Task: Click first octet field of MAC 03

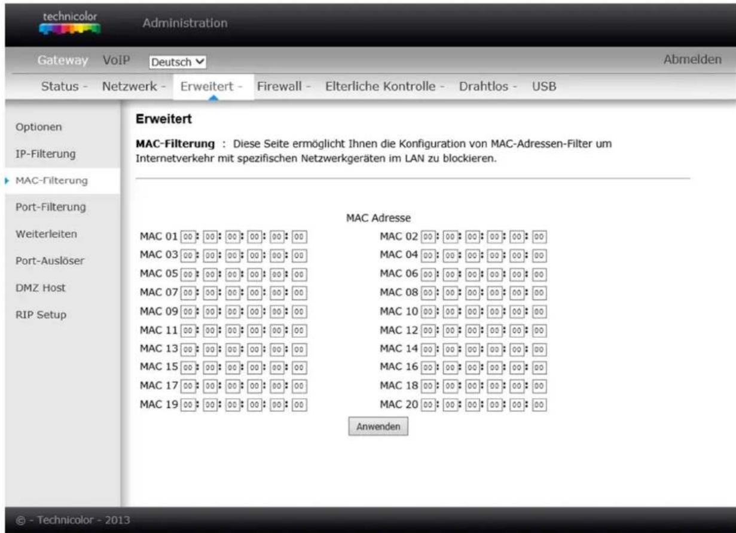Action: tap(187, 255)
